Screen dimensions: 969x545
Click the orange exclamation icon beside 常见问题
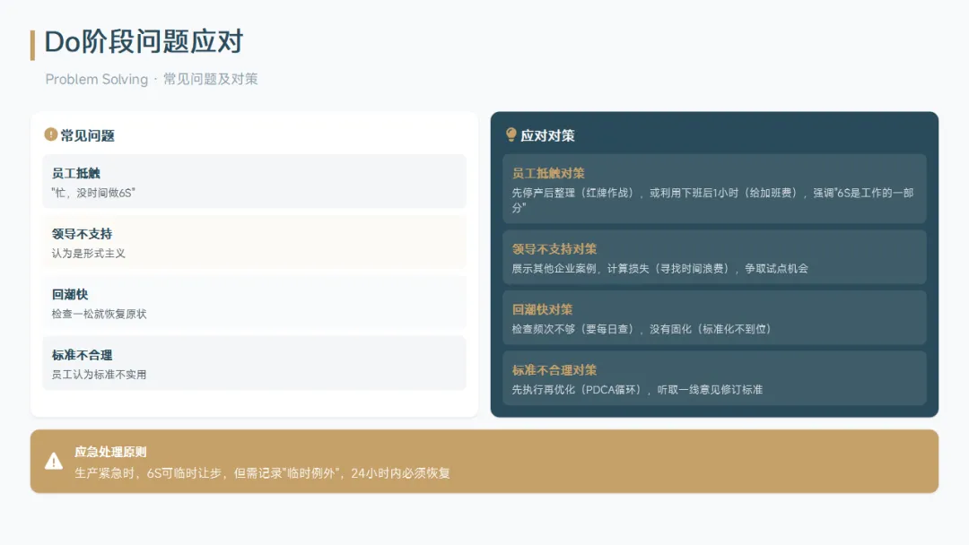click(x=50, y=134)
